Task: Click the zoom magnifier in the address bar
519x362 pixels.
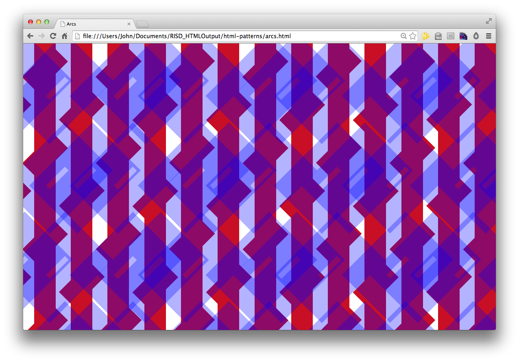Action: tap(403, 36)
